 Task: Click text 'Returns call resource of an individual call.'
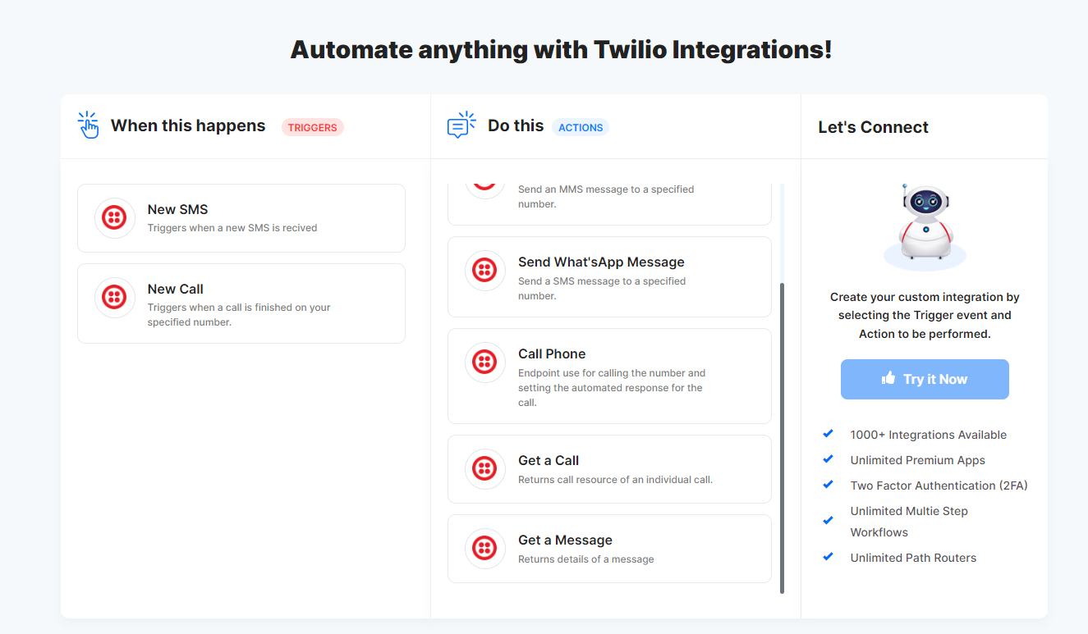tap(615, 480)
